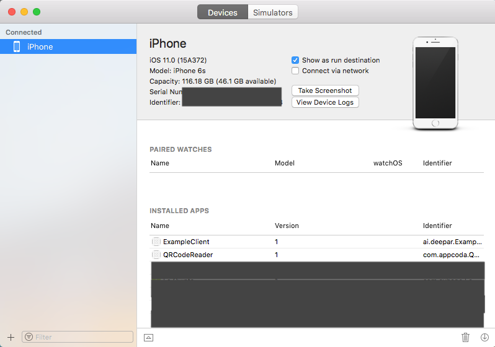Click the red close window button
Viewport: 495px width, 347px height.
(x=12, y=12)
